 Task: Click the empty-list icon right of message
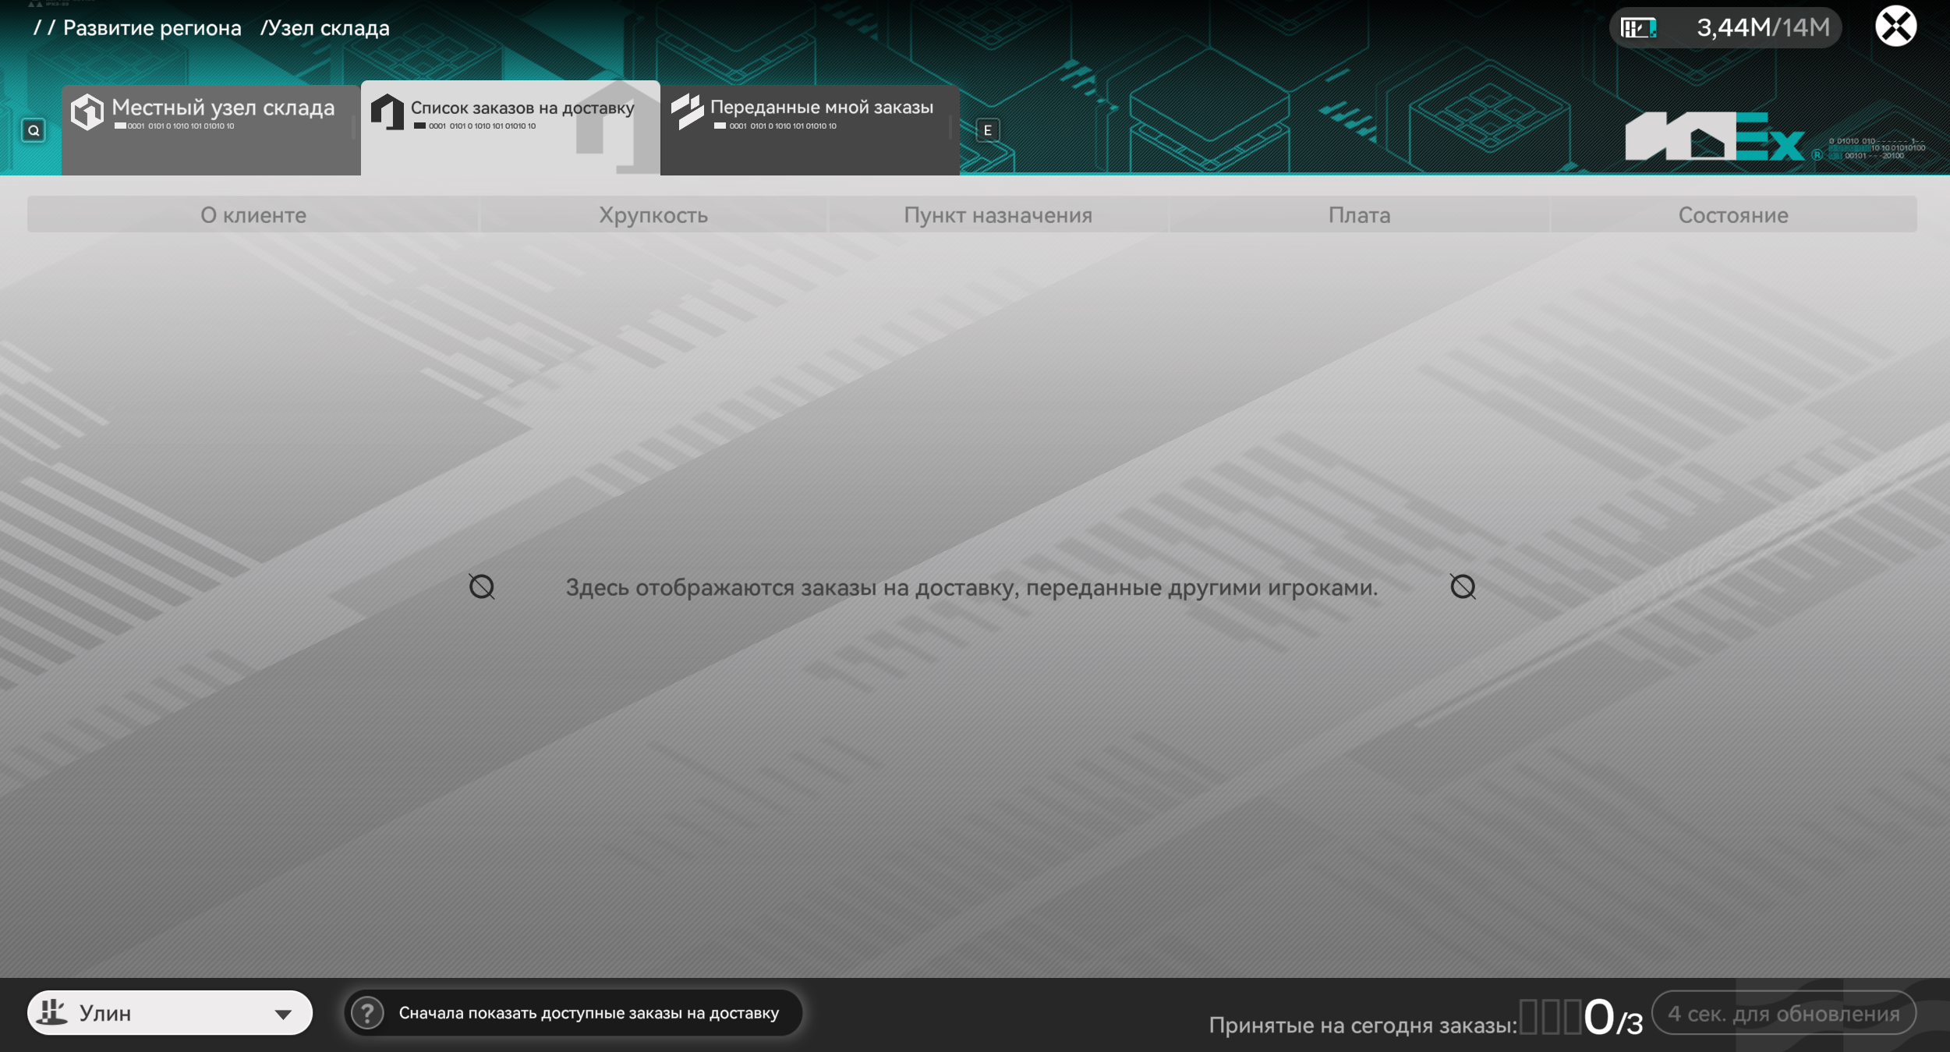1463,586
